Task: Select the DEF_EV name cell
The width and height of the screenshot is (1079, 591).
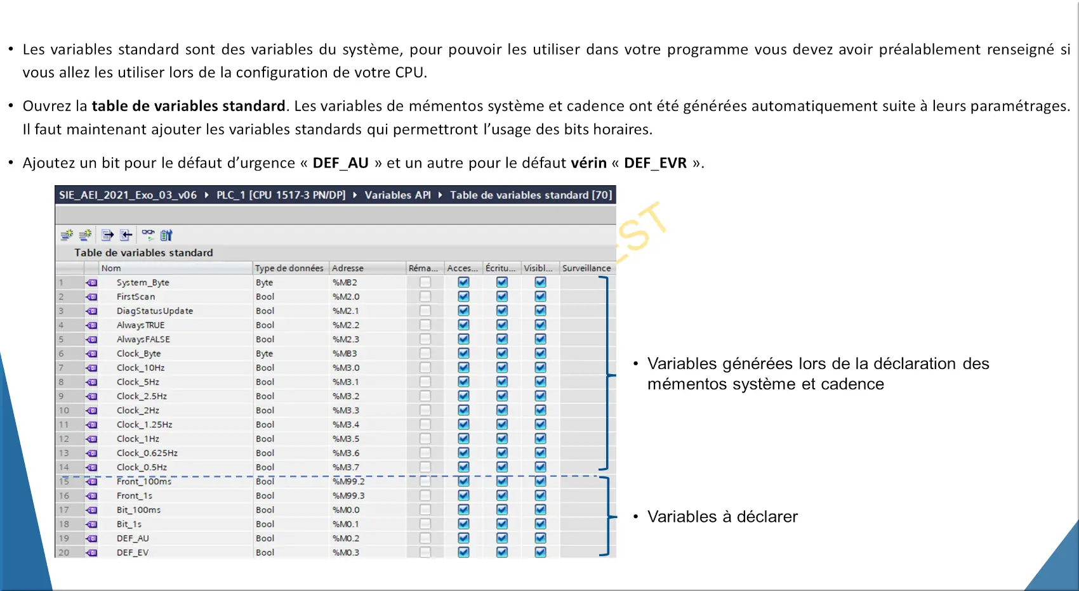Action: 176,553
